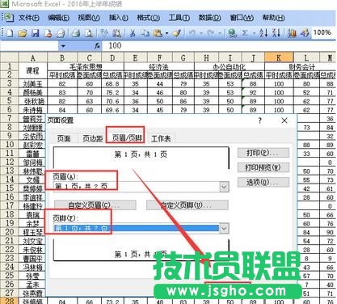Click the 财务会计 merged header cell
This screenshot has height=304, width=337.
click(x=301, y=66)
